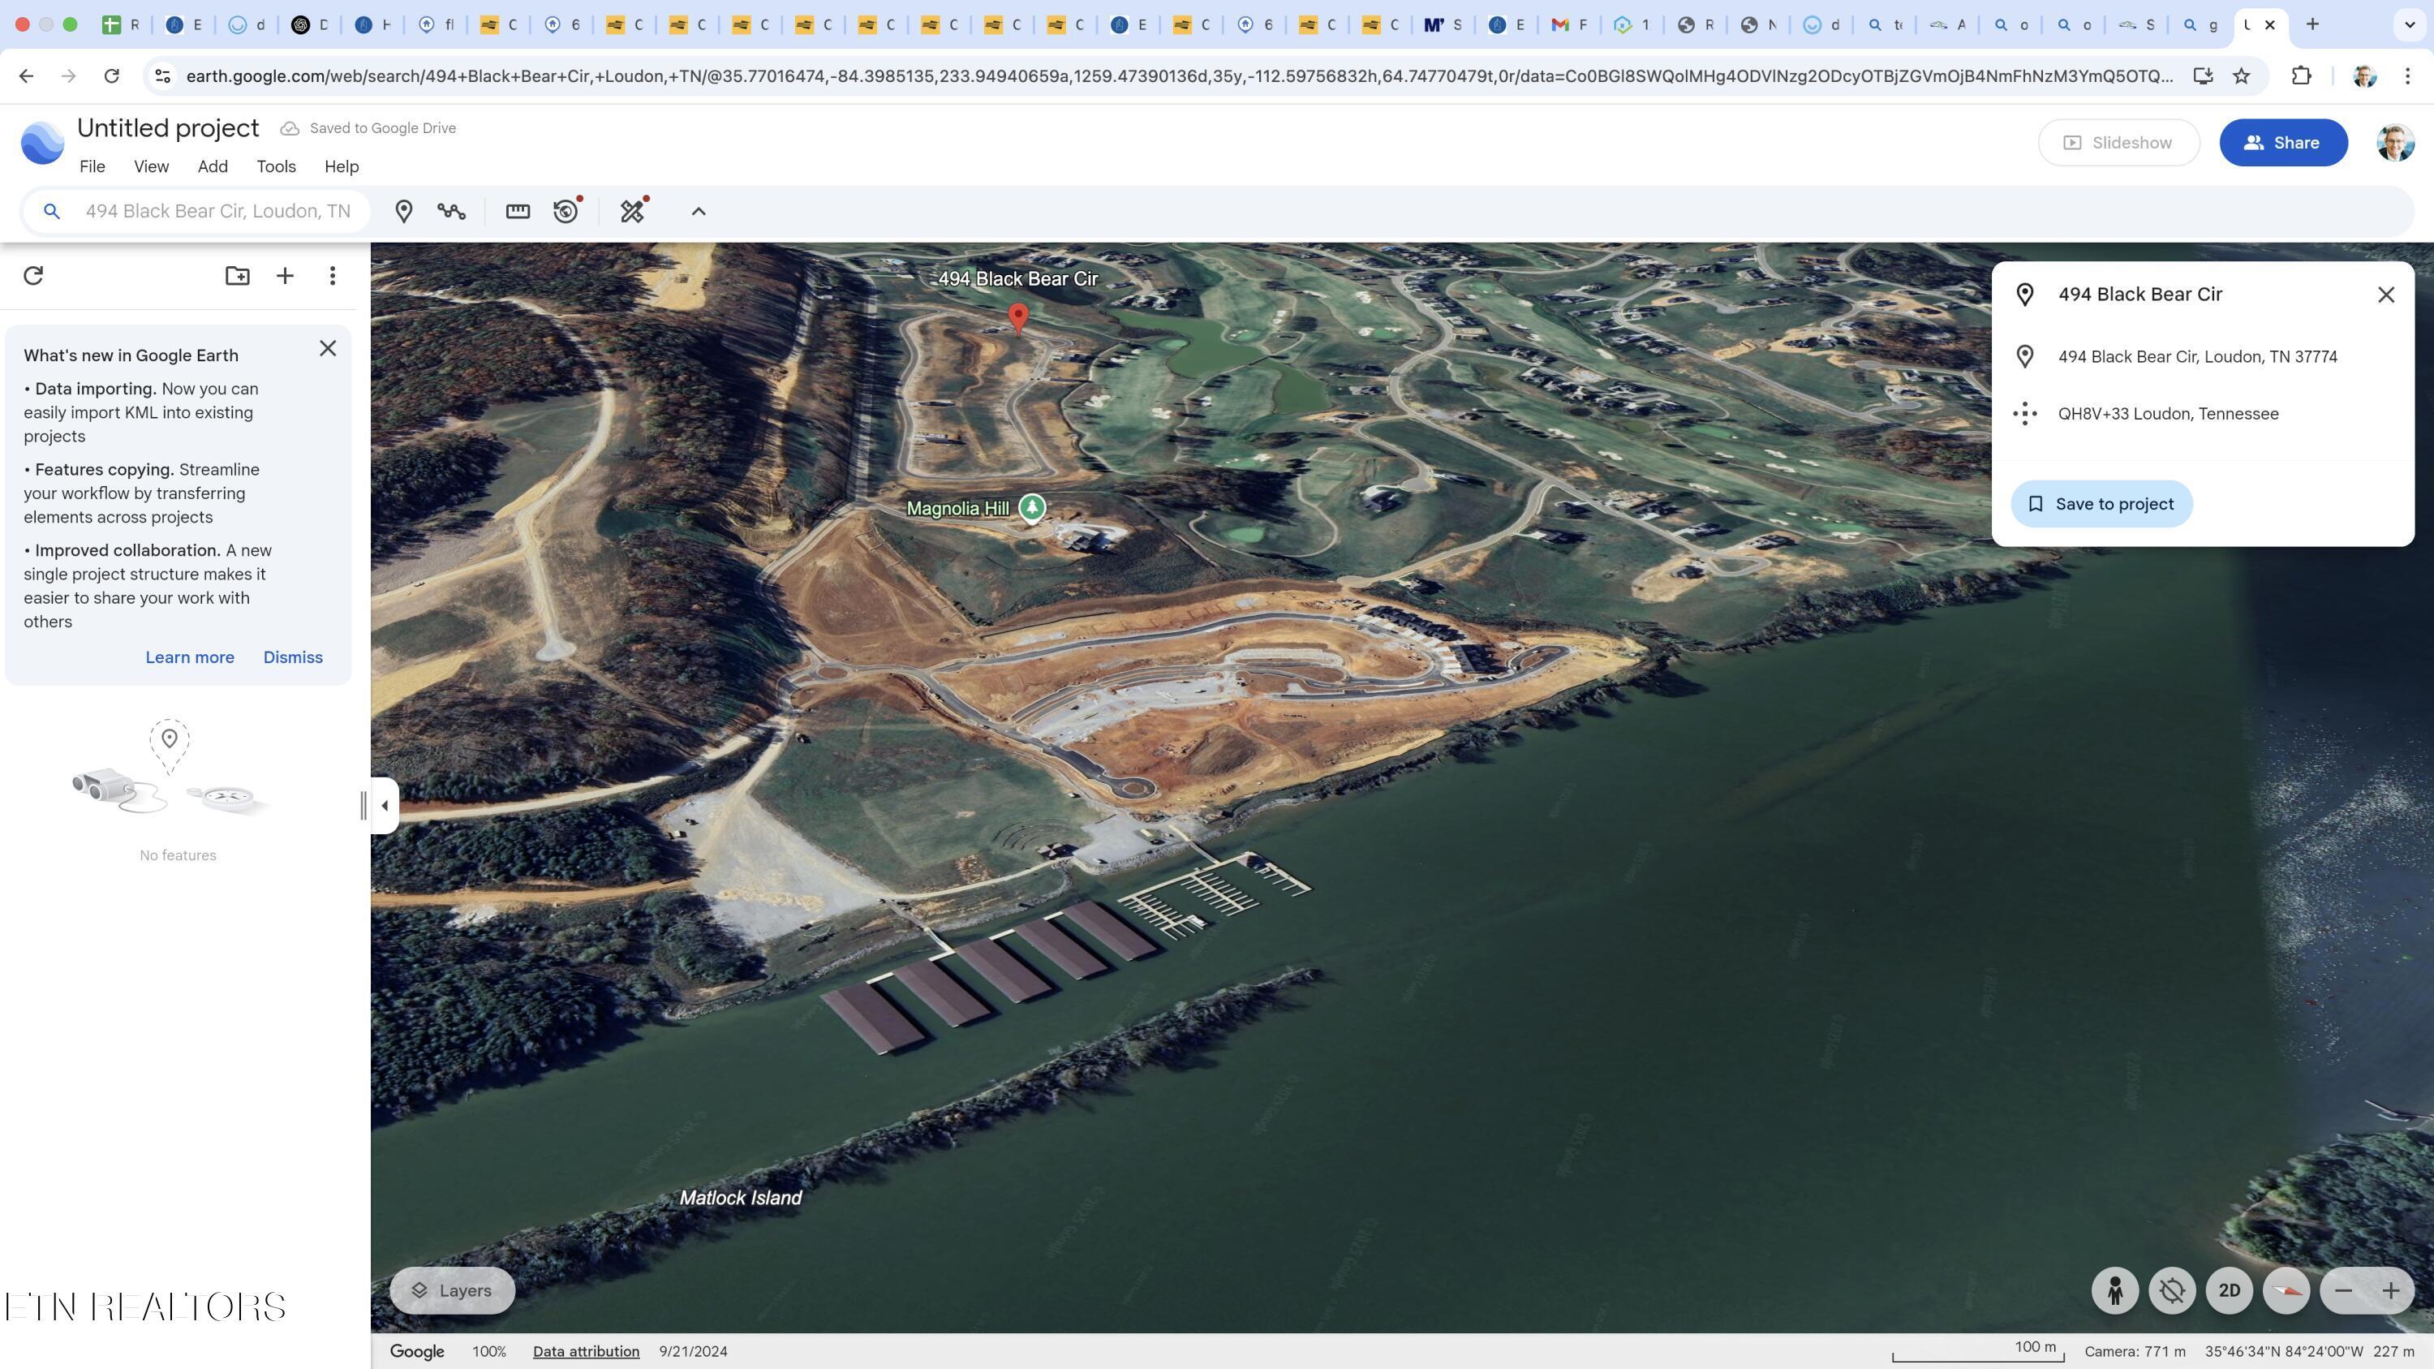Open the Layers button
2434x1369 pixels.
coord(453,1290)
